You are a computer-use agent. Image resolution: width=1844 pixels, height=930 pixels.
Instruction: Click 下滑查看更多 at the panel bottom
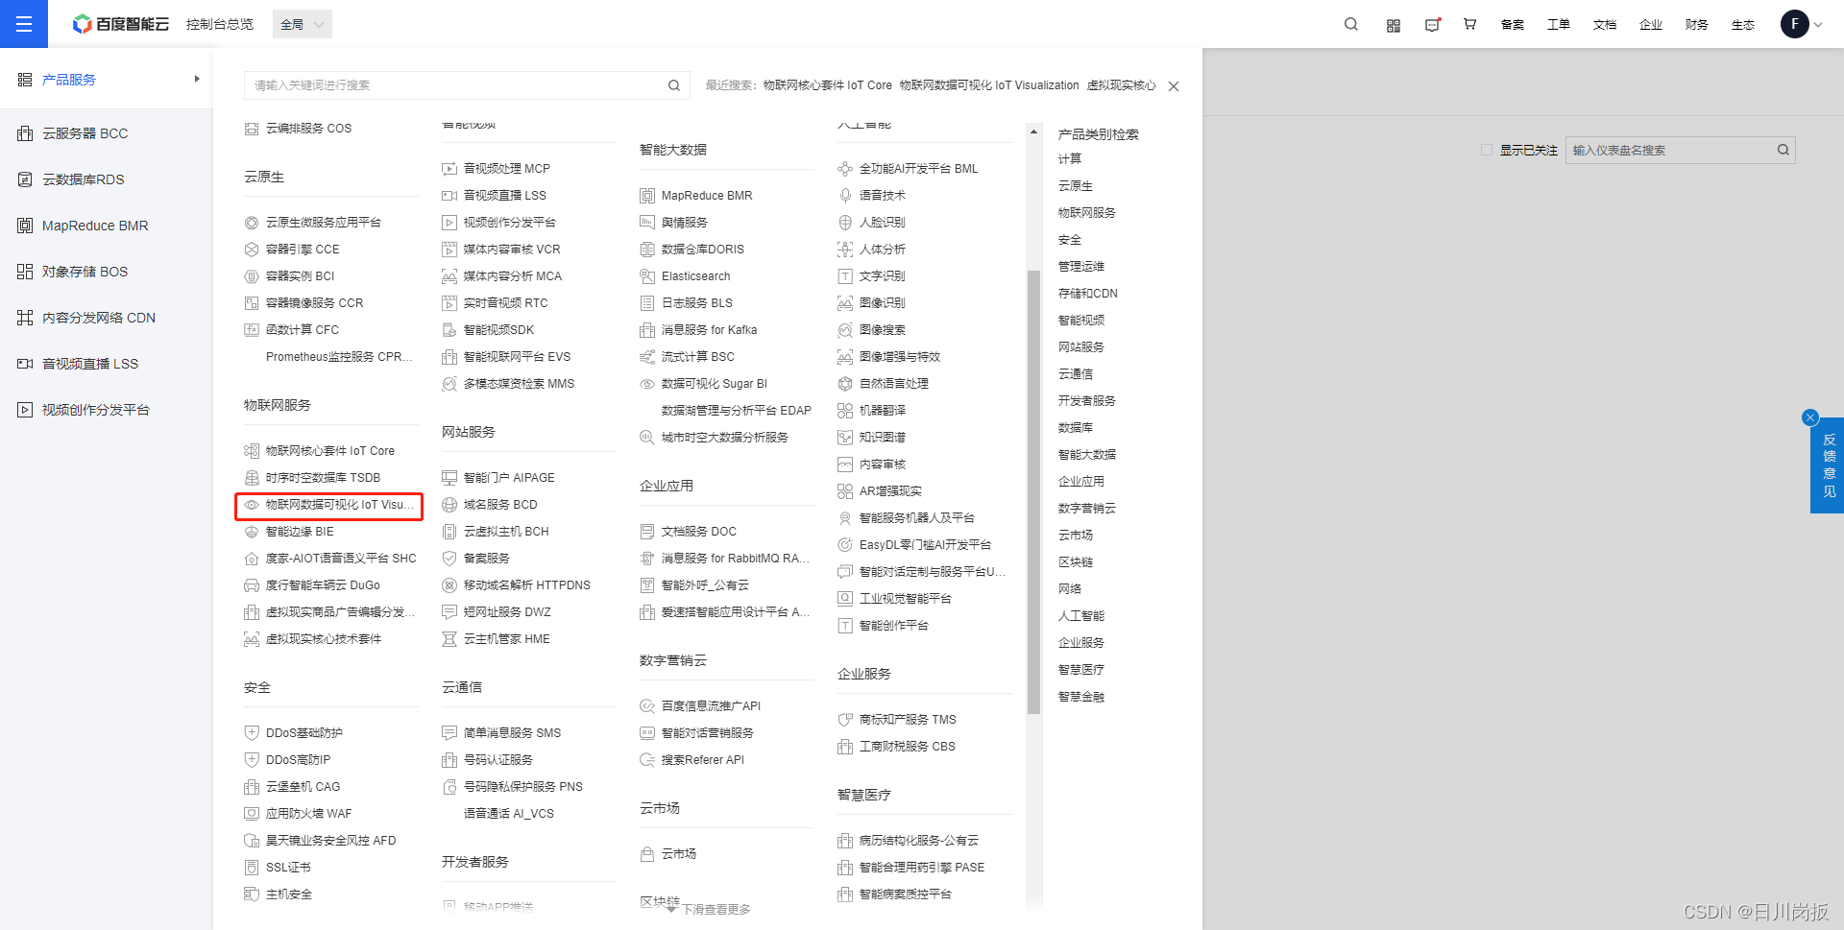click(716, 910)
